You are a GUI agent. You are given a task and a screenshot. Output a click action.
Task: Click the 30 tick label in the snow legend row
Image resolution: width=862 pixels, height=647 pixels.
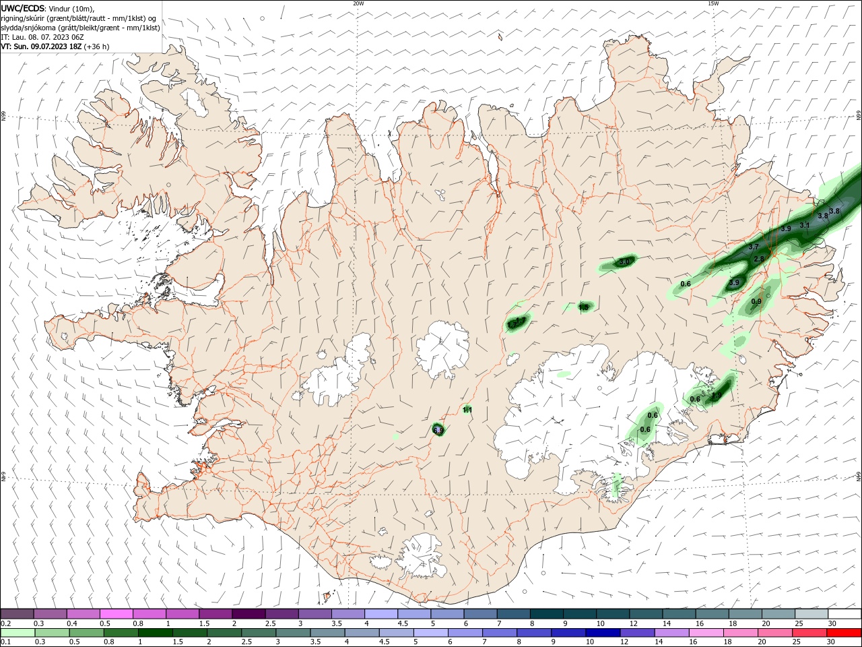coord(832,623)
